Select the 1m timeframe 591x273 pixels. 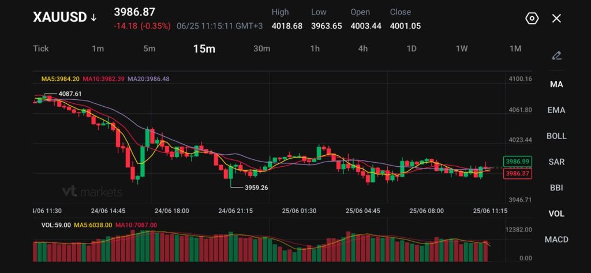[98, 48]
